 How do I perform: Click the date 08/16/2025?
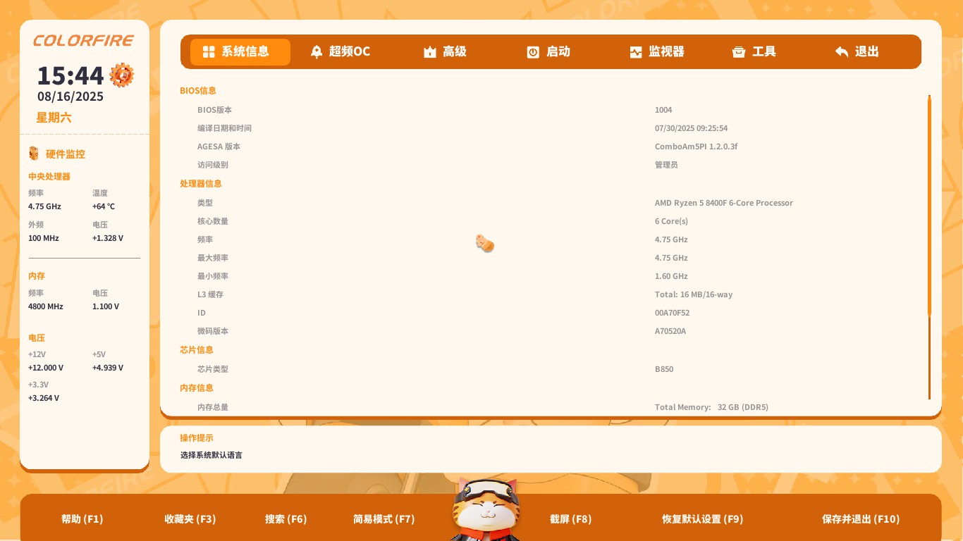point(70,97)
